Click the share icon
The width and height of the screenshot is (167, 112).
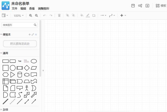pyautogui.click(x=140, y=5)
